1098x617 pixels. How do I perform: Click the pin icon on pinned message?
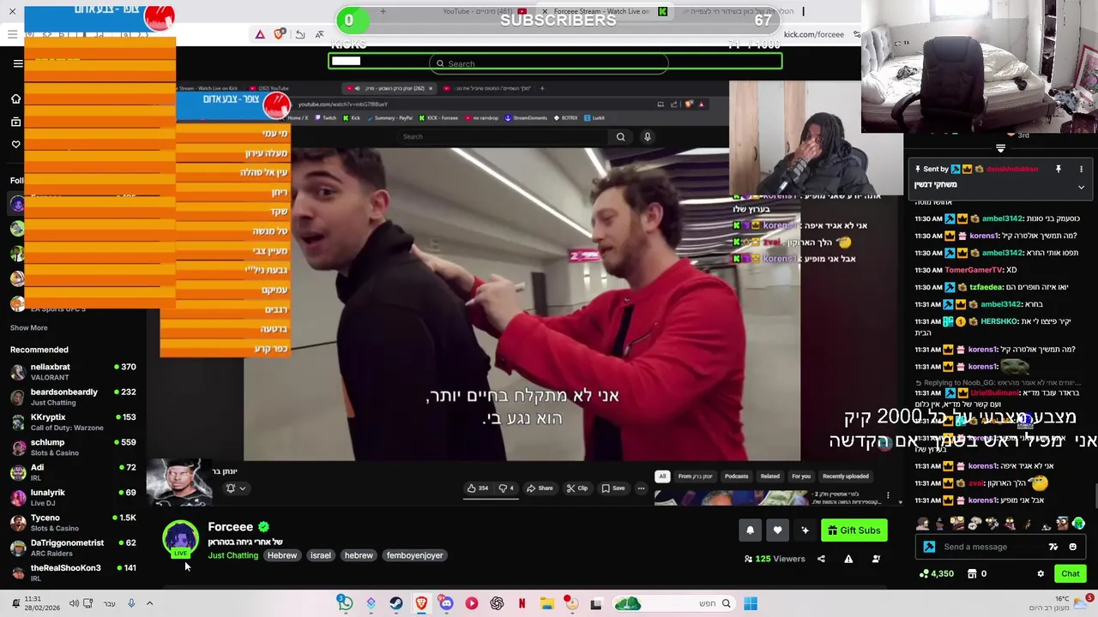pyautogui.click(x=1059, y=169)
